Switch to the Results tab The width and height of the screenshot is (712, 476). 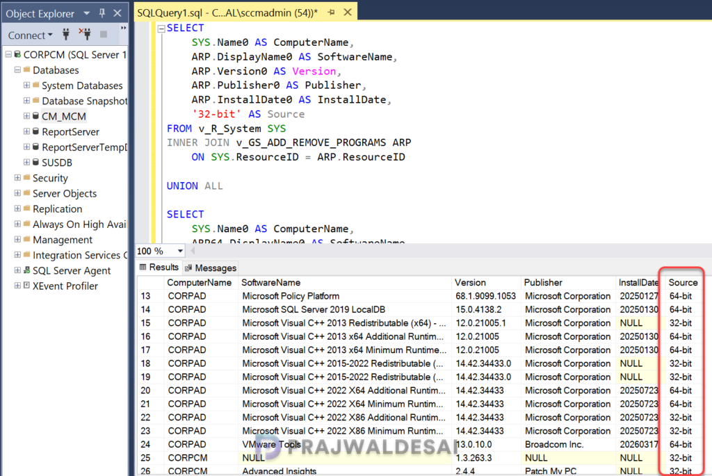pos(159,268)
